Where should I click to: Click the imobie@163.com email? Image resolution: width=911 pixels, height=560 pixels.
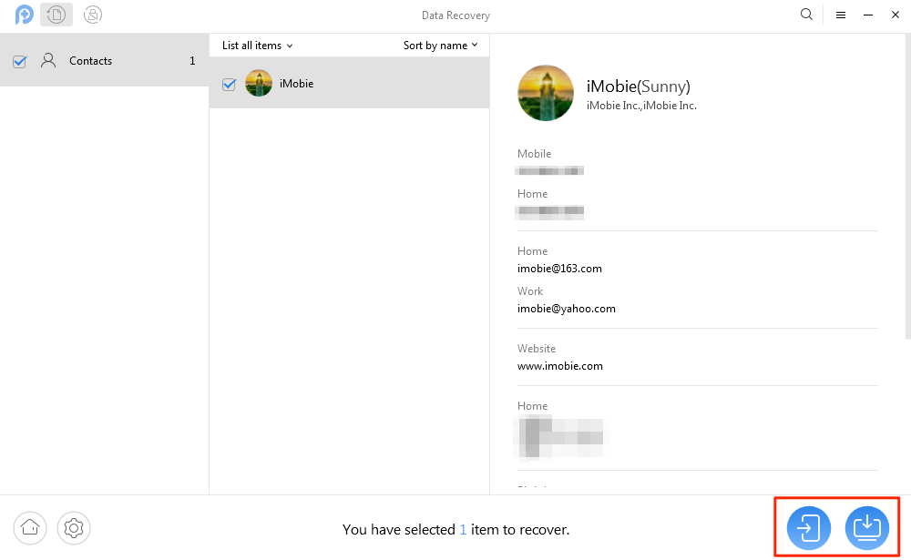pos(559,269)
